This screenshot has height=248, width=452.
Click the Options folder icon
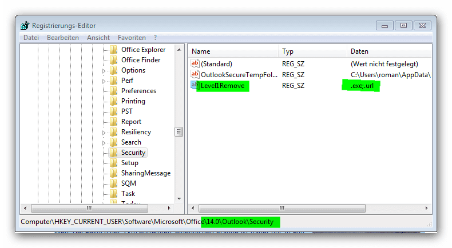pyautogui.click(x=114, y=70)
